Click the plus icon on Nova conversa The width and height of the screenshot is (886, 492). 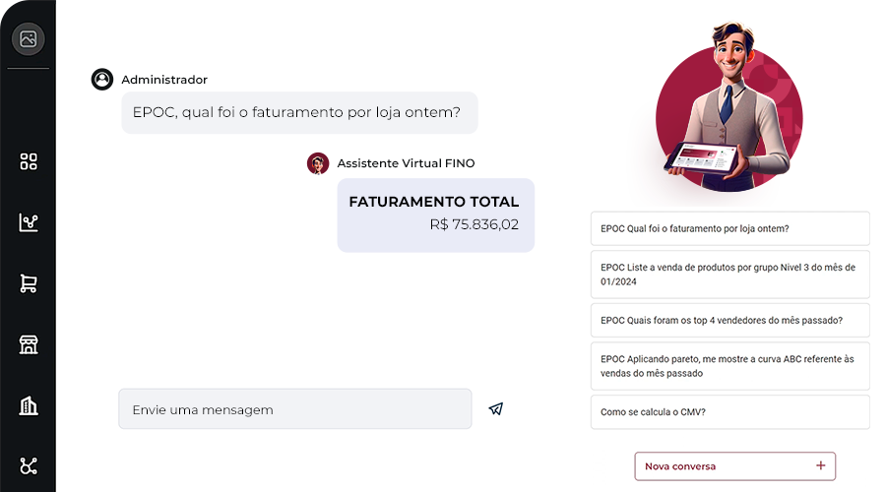[820, 465]
